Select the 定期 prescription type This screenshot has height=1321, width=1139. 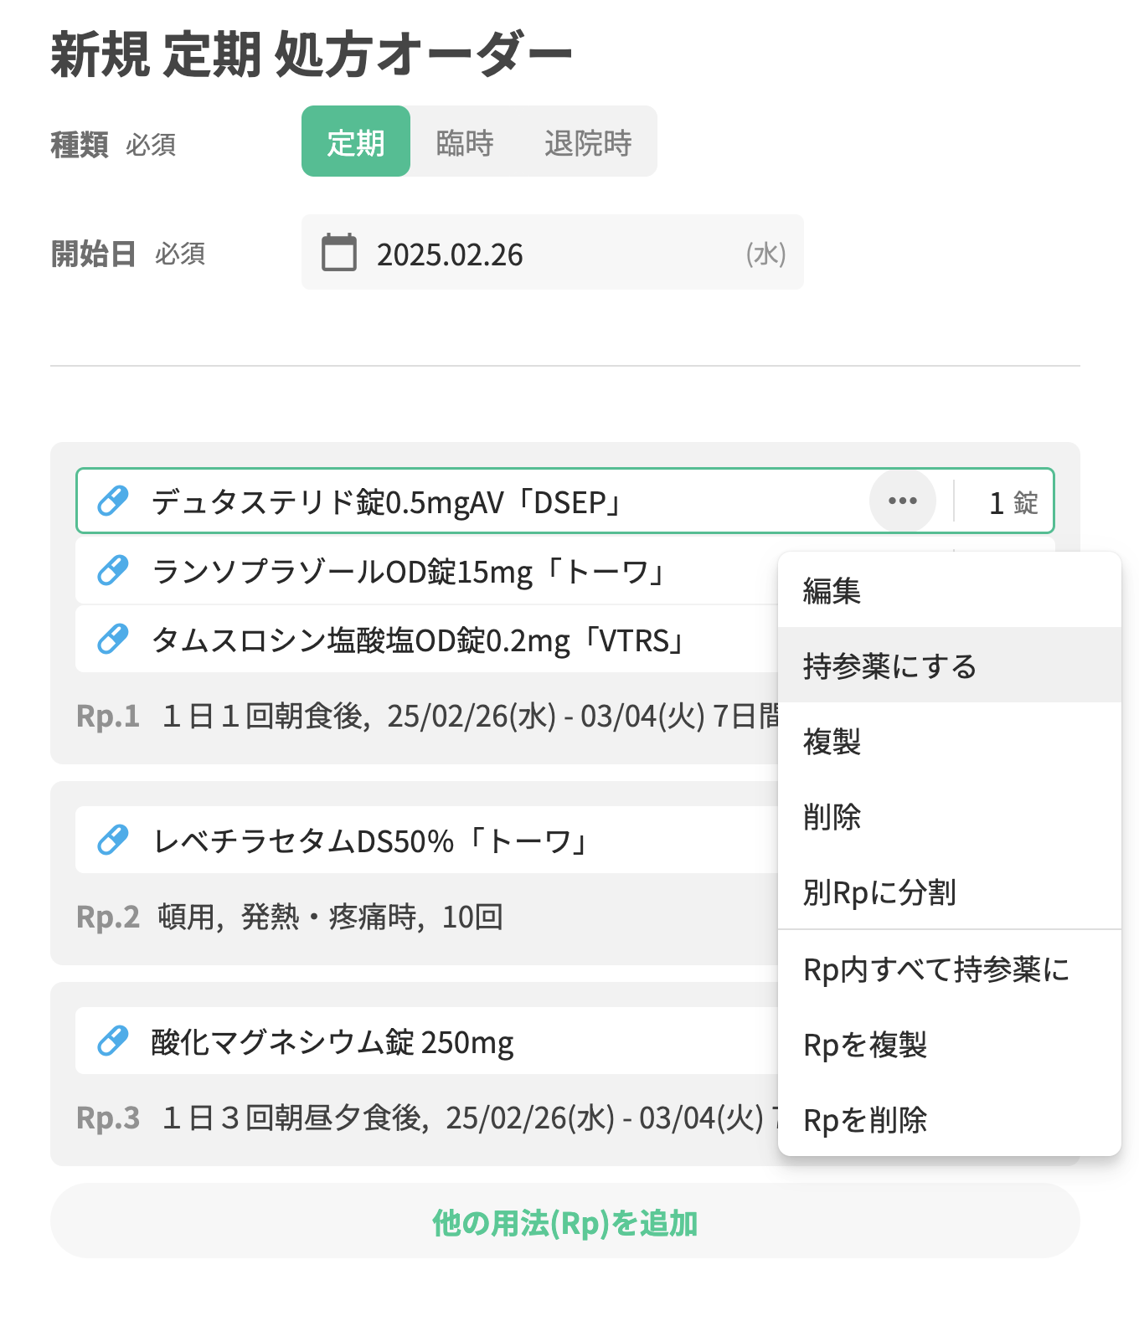356,142
